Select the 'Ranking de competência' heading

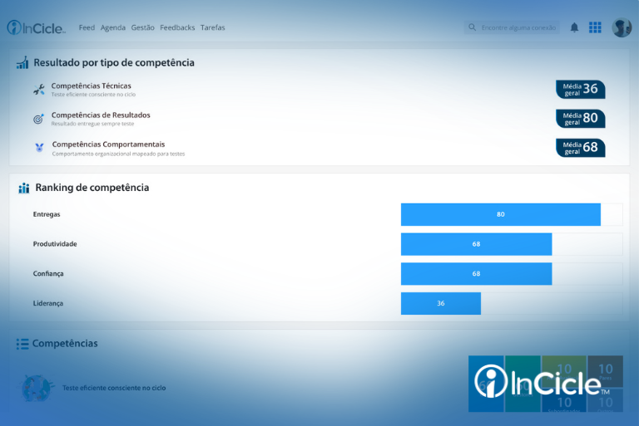[92, 188]
